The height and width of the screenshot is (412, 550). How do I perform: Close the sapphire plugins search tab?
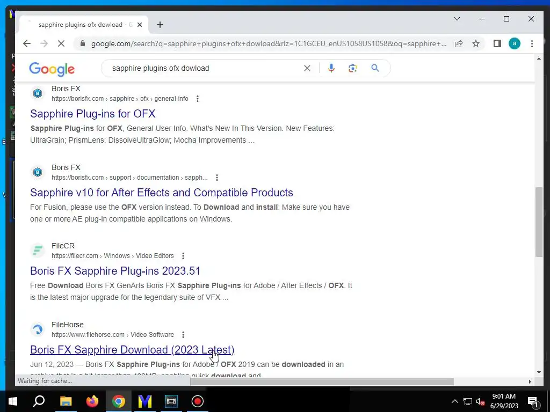(140, 25)
